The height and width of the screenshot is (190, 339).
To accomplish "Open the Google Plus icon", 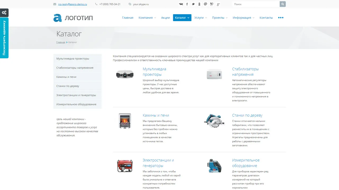I will 218,4.
